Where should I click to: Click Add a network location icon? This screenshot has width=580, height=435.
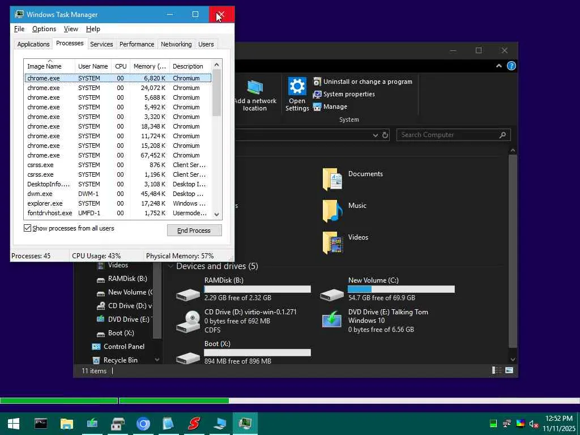[255, 87]
